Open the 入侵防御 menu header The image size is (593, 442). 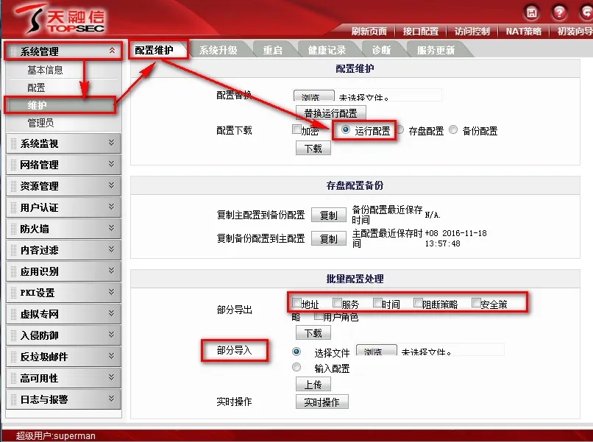pyautogui.click(x=63, y=335)
